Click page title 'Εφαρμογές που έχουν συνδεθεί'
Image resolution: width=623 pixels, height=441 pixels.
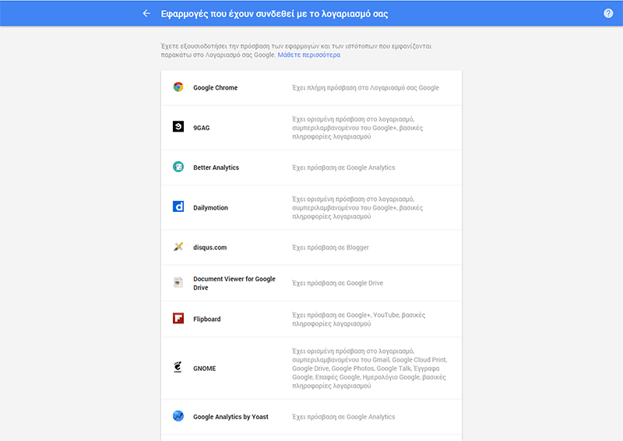pyautogui.click(x=274, y=13)
